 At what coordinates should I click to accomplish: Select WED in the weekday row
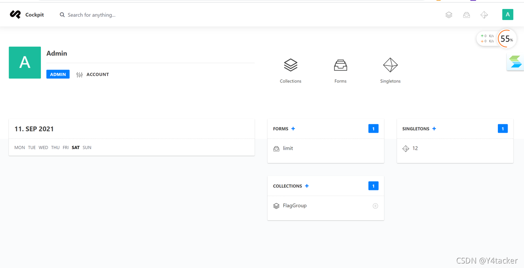43,147
